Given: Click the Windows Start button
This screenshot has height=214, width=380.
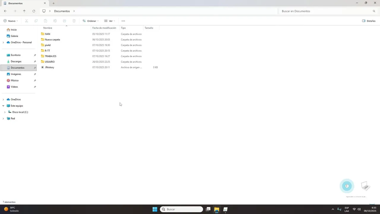Looking at the screenshot, I should [x=155, y=209].
